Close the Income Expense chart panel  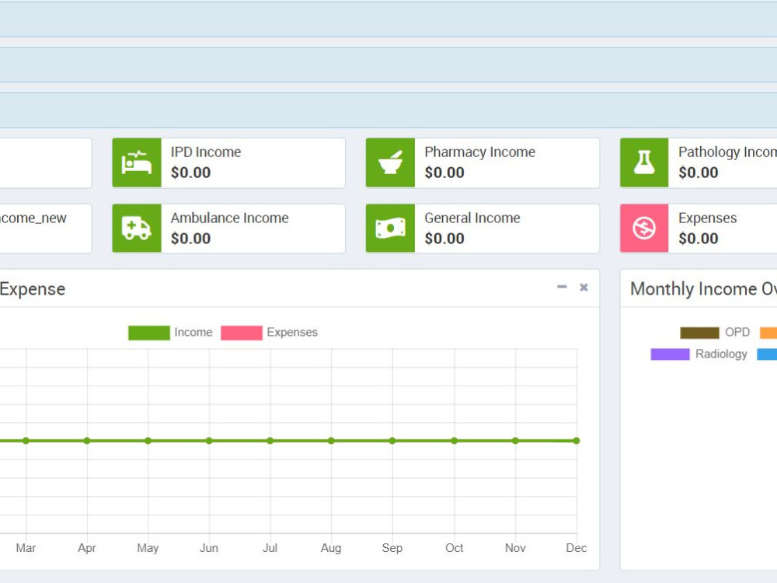click(x=584, y=287)
